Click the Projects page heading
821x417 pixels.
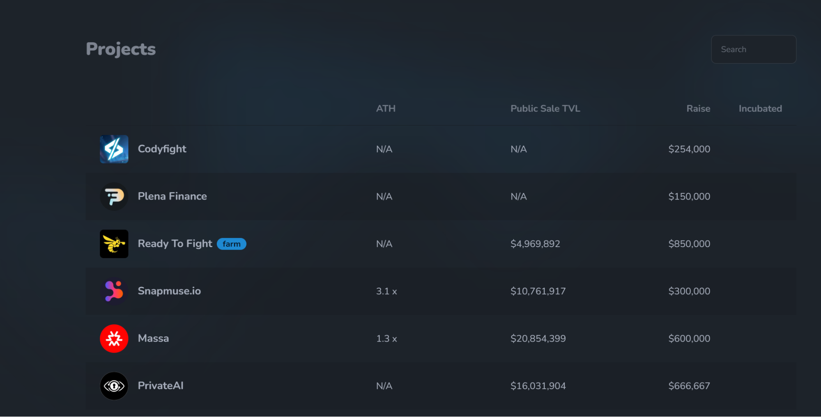coord(120,49)
